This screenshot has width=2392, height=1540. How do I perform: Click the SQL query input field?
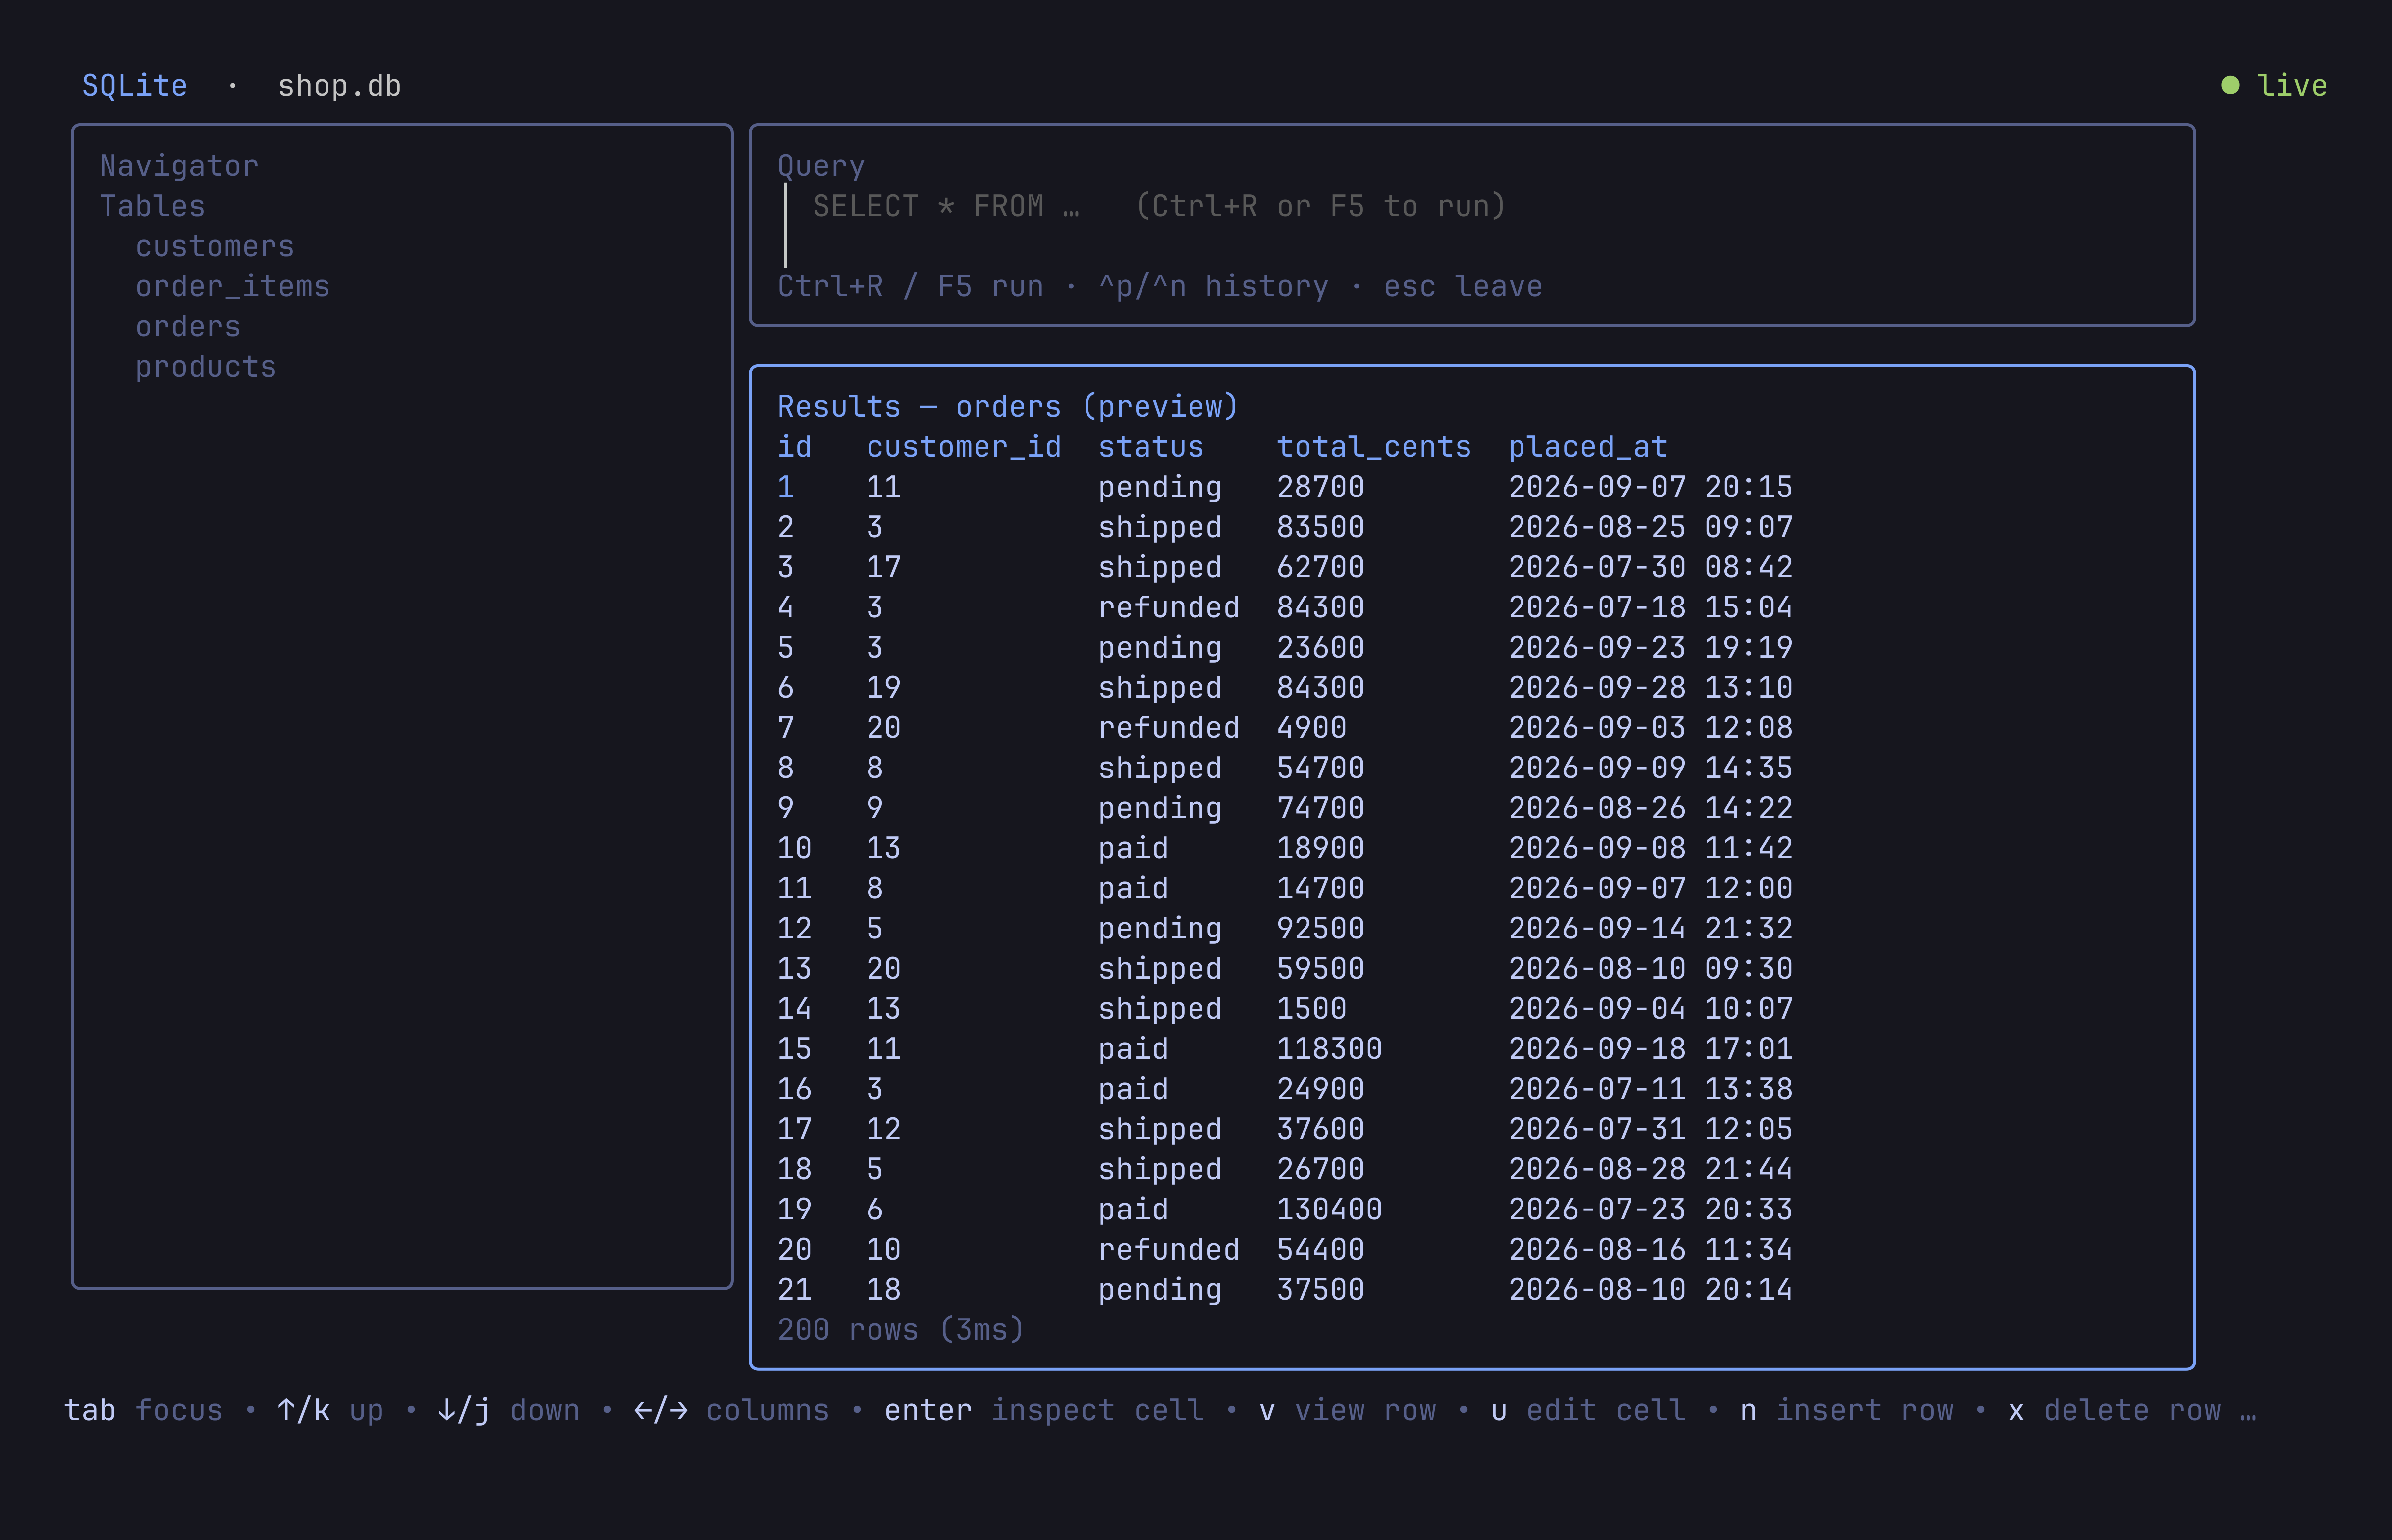[1471, 226]
